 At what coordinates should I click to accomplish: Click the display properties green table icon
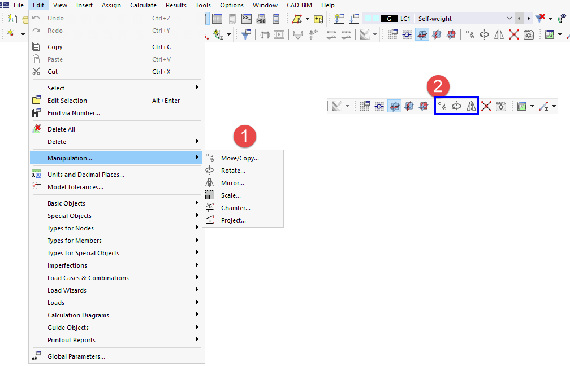522,106
